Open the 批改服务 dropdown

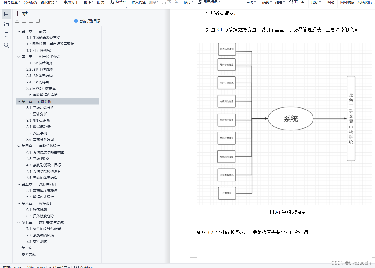point(49,2)
